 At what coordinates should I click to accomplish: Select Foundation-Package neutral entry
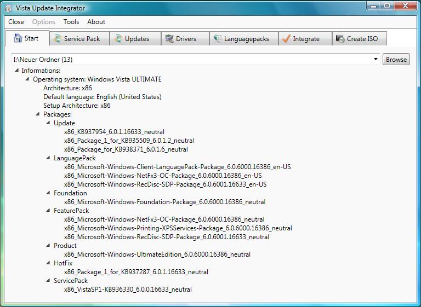coord(164,202)
